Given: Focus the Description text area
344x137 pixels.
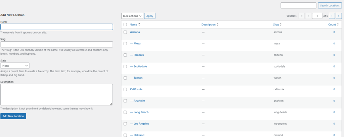Looking at the screenshot, I should [56, 95].
